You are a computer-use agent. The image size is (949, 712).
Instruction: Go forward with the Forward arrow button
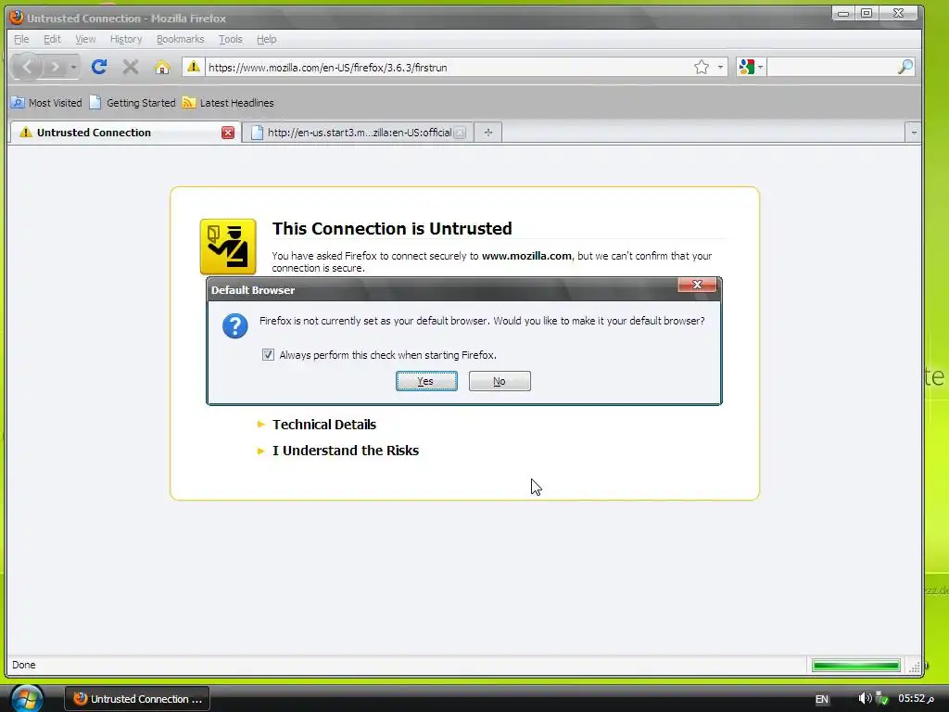tap(55, 67)
